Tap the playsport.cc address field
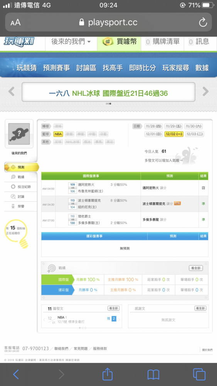Image resolution: width=217 pixels, height=386 pixels. [x=108, y=23]
